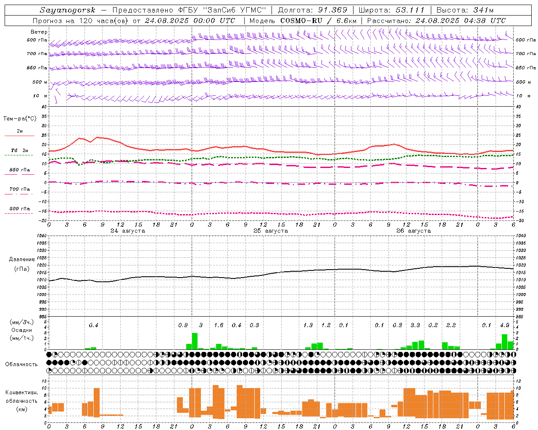
Task: Click the '0.2' precipitation amount
Action: coord(433,325)
